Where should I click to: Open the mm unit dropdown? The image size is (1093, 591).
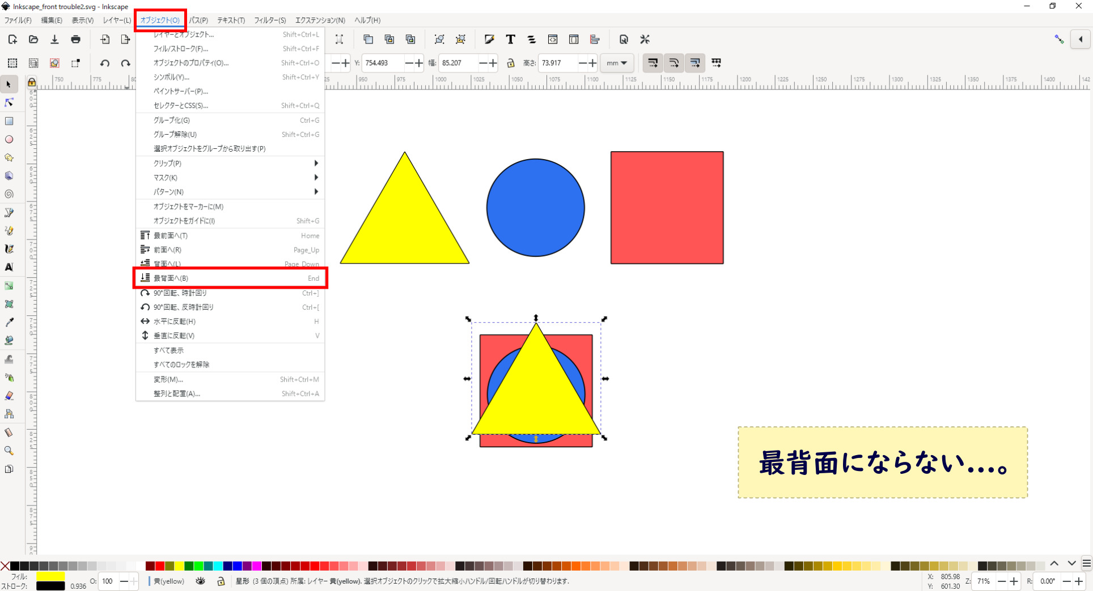tap(617, 63)
